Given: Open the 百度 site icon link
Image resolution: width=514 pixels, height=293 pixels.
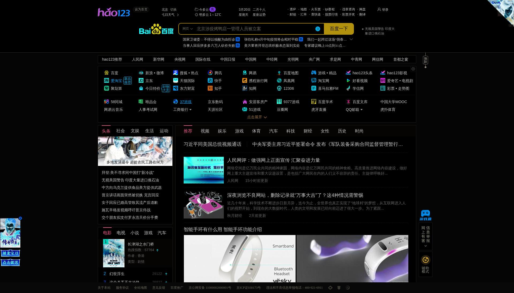Looking at the screenshot, I should (x=107, y=73).
